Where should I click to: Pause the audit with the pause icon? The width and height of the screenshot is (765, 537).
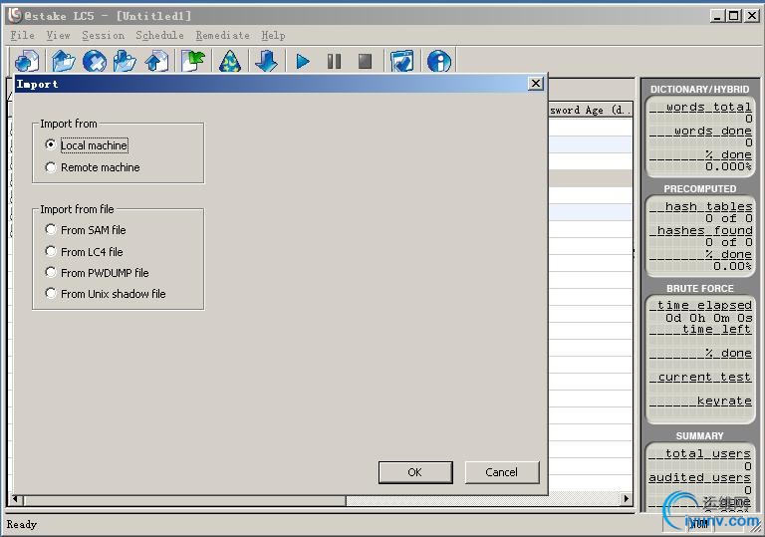pyautogui.click(x=335, y=62)
